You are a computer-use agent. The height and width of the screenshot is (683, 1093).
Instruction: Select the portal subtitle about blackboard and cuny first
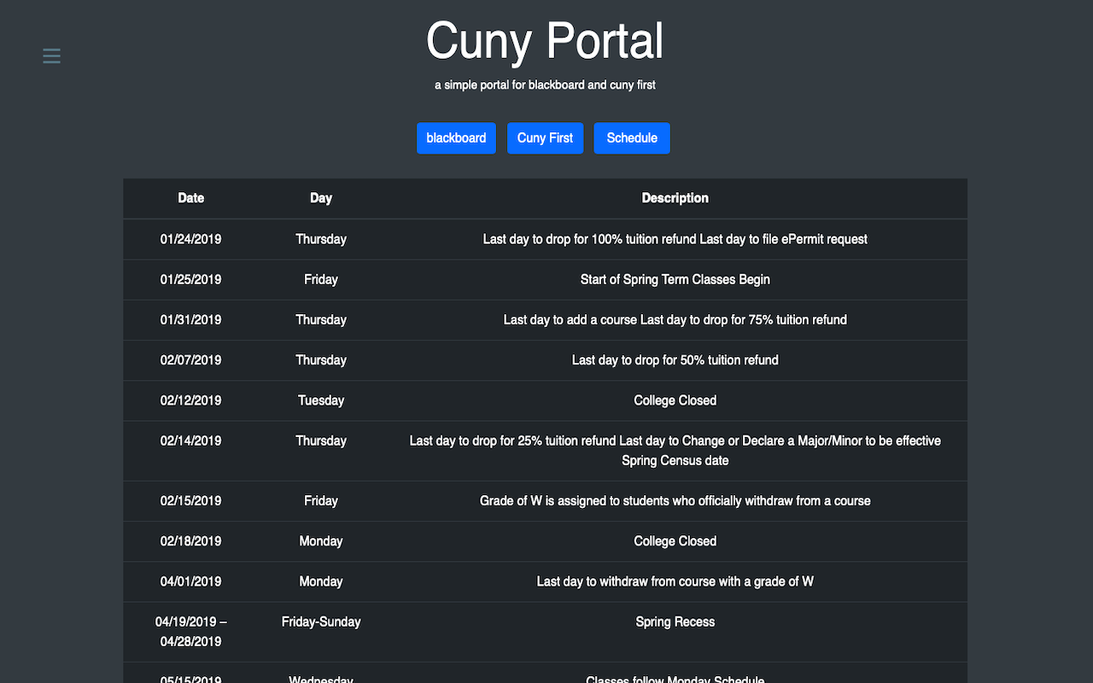(545, 85)
